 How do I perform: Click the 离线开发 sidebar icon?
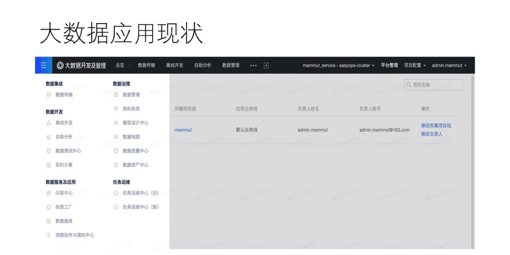click(49, 123)
